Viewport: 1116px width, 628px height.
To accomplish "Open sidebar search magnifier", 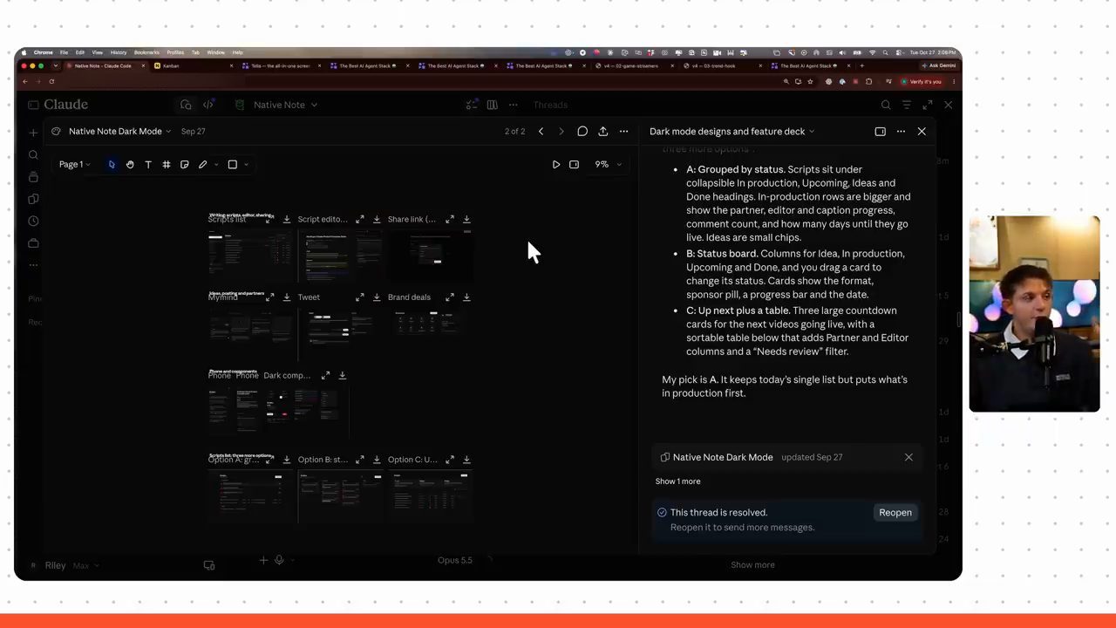I will [x=33, y=155].
